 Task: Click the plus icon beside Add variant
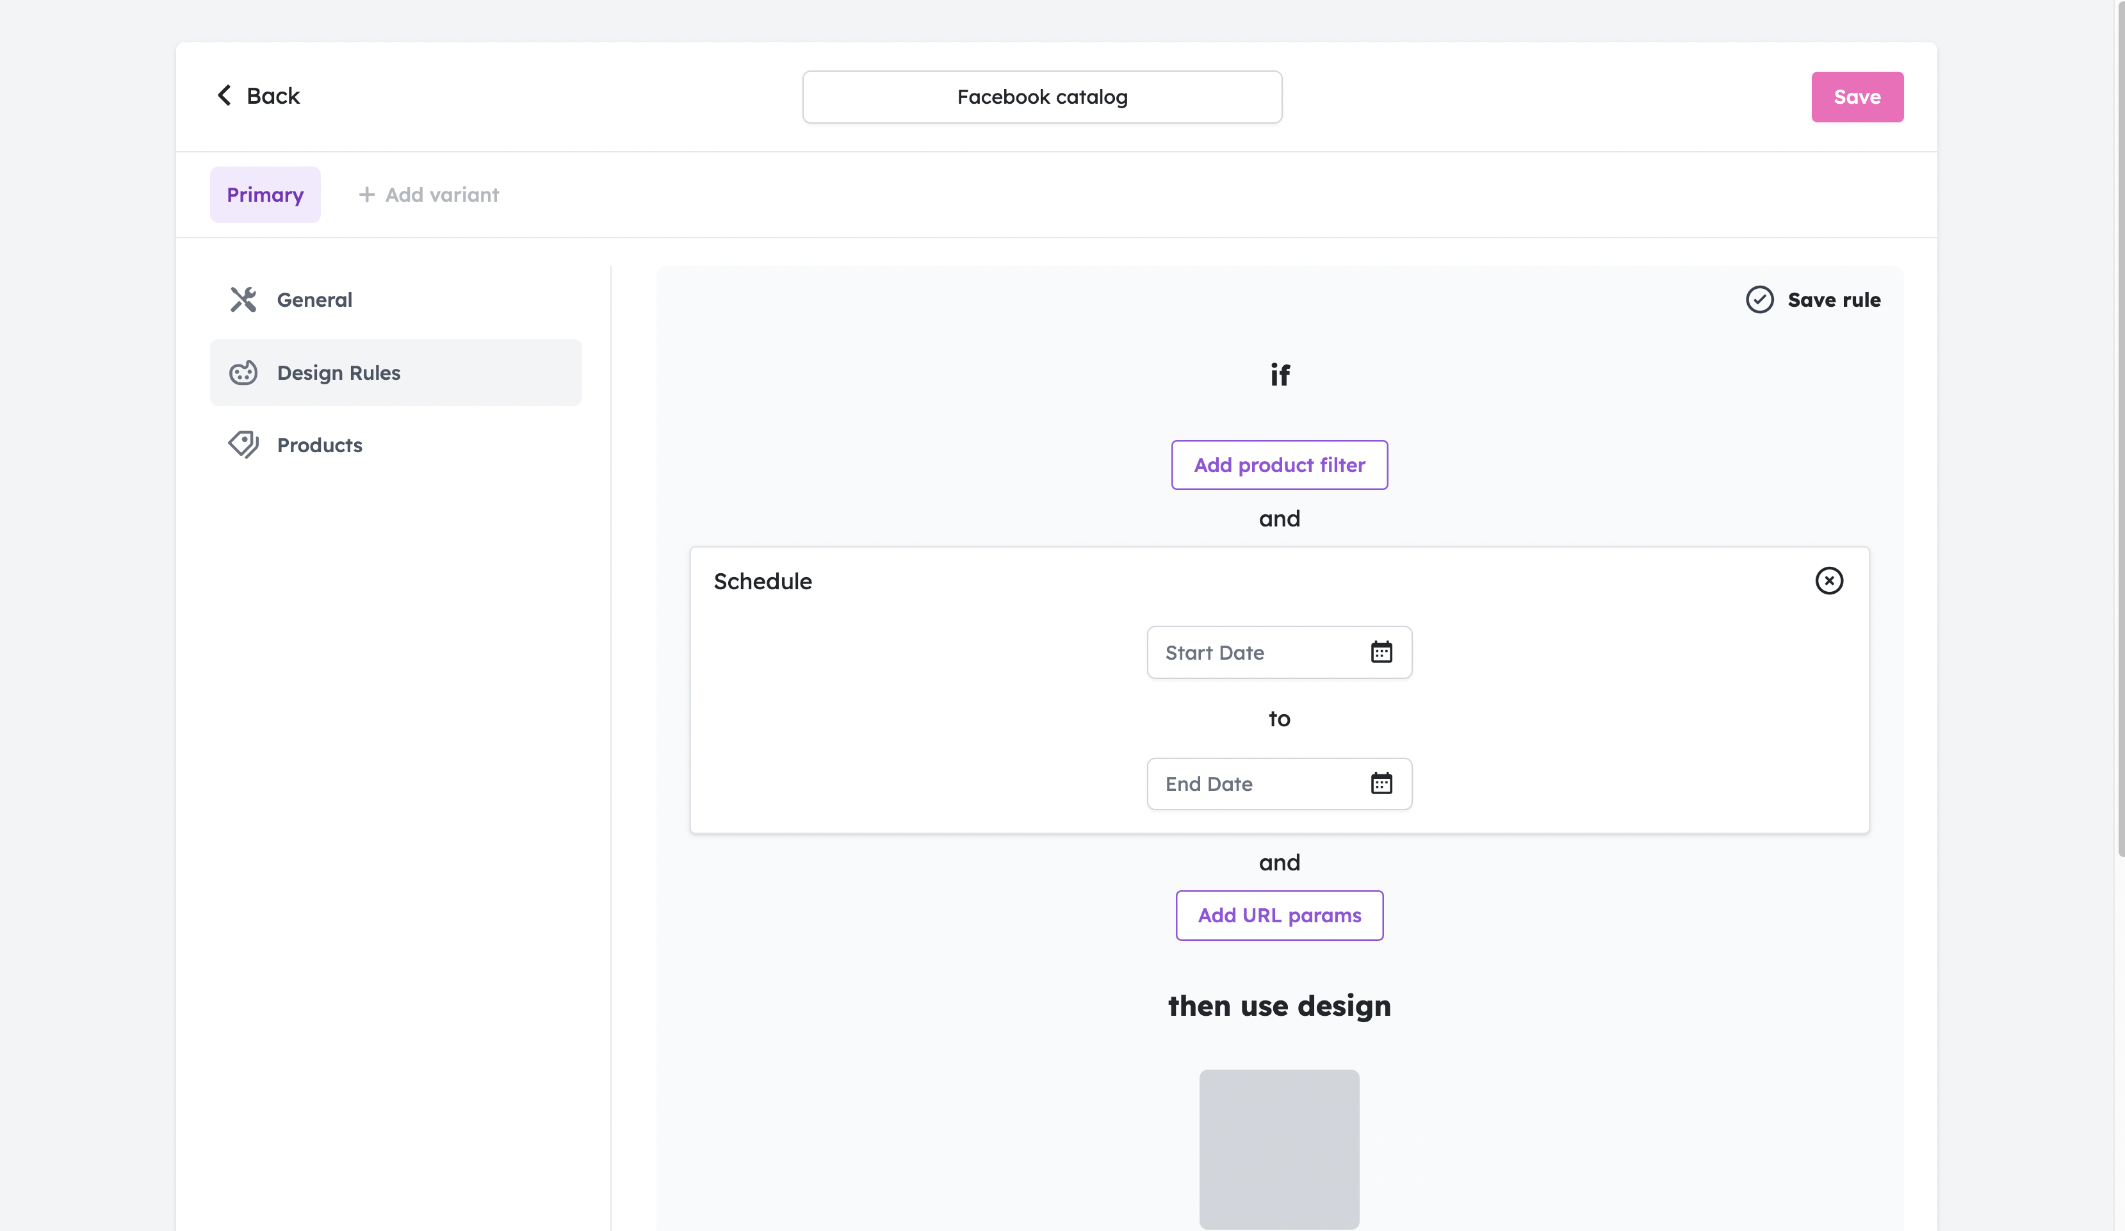tap(366, 195)
